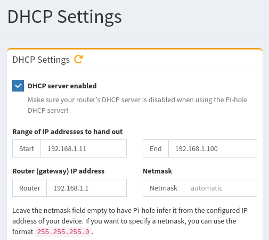Click the 'Netmask' addon box beside the input
This screenshot has width=269, height=240.
tap(164, 188)
